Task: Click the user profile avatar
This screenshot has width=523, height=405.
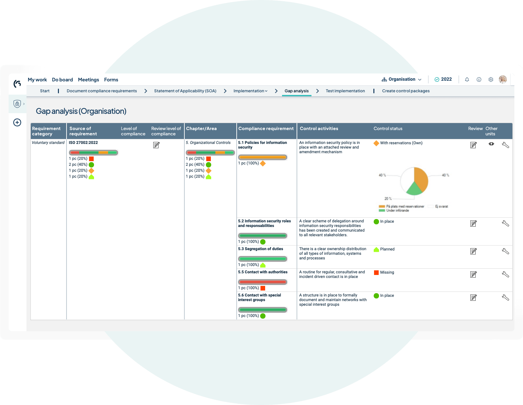Action: (502, 79)
